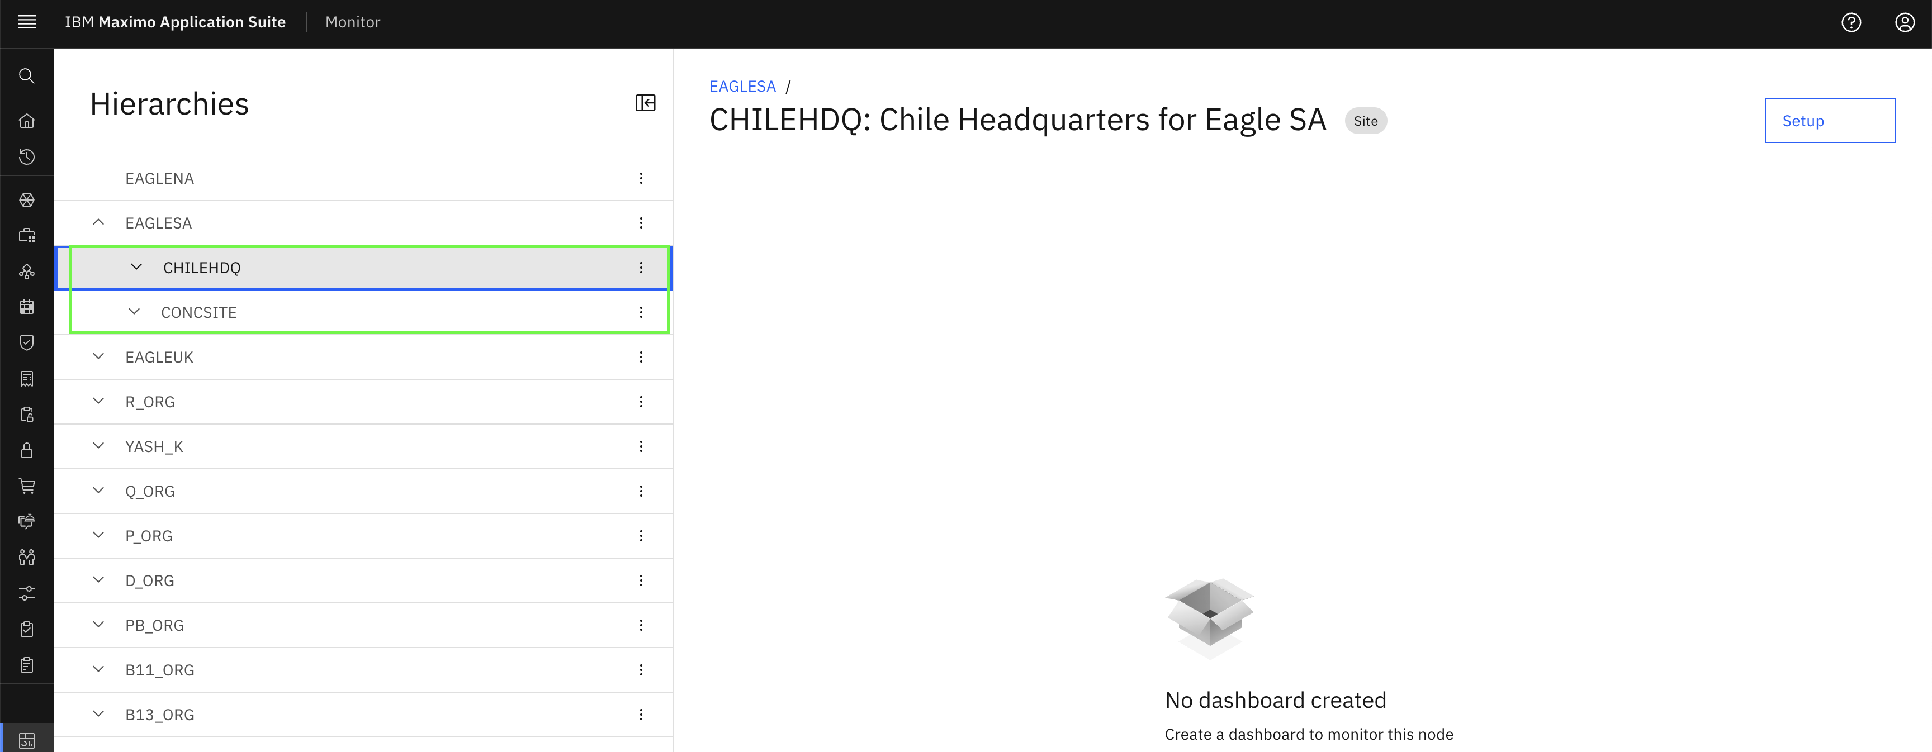
Task: Open overflow menu for EAGLENA
Action: (x=641, y=178)
